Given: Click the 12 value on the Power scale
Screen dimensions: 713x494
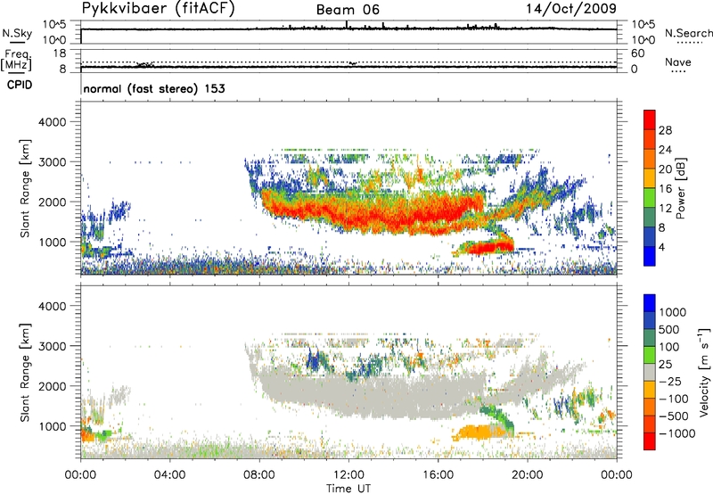Looking at the screenshot, I should pyautogui.click(x=665, y=209).
